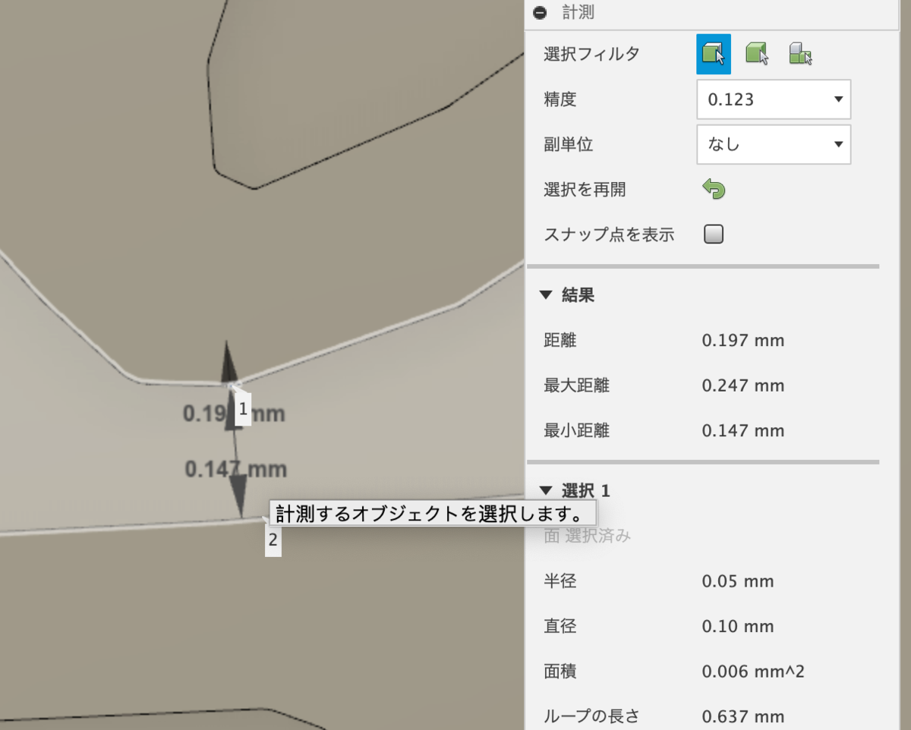This screenshot has height=730, width=911.
Task: Click the green undo-style arrow to restart selection
Action: click(x=714, y=189)
